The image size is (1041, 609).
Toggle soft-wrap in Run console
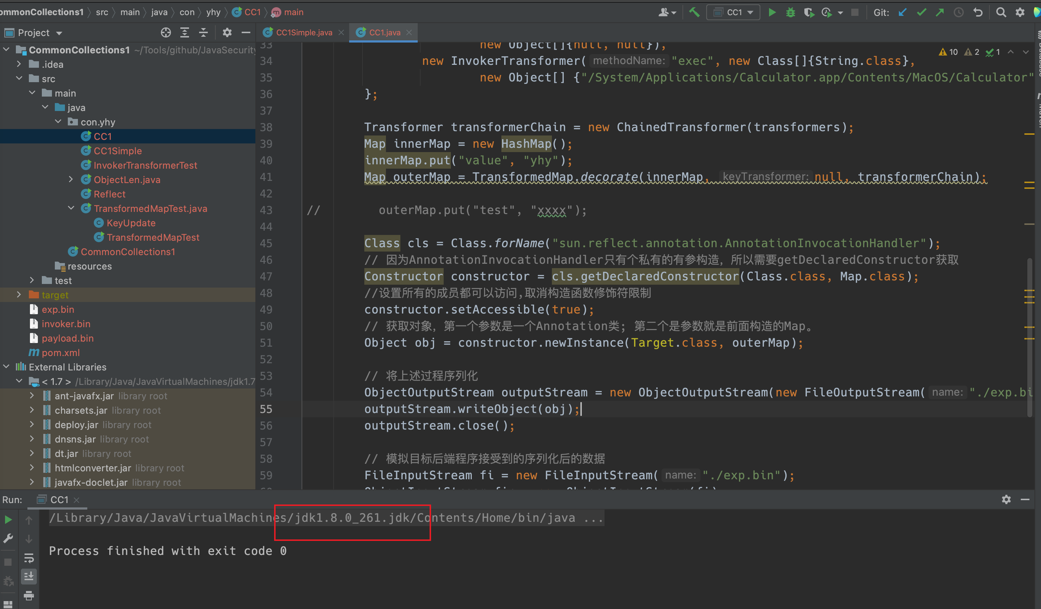29,558
